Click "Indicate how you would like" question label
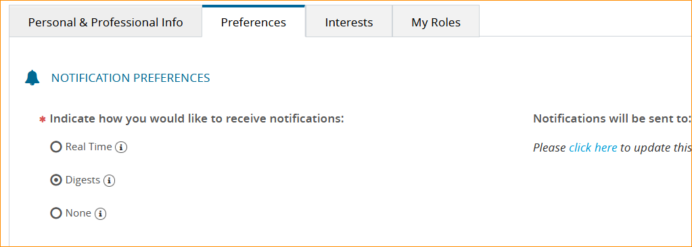Viewport: 692px width, 247px height. tap(197, 119)
